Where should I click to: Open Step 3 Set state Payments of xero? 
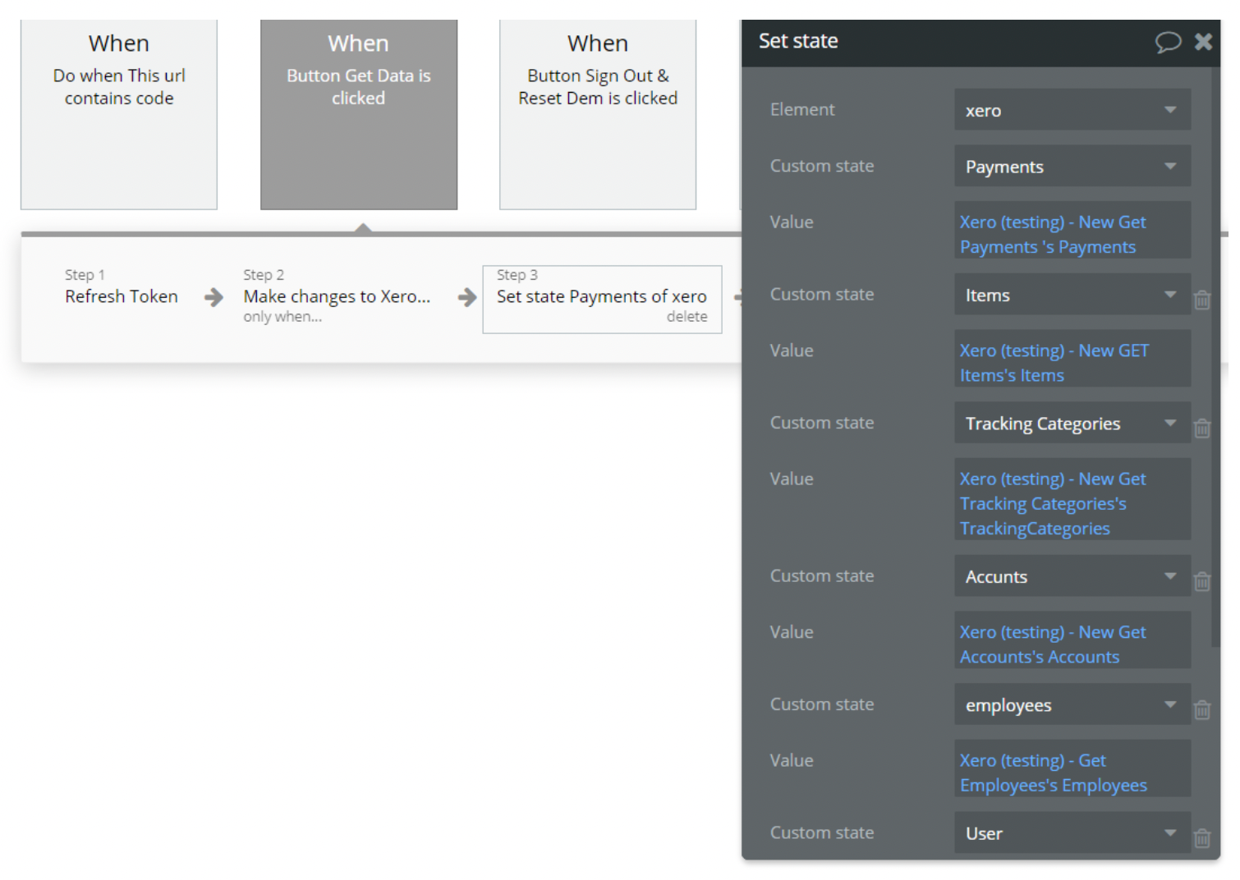point(602,300)
